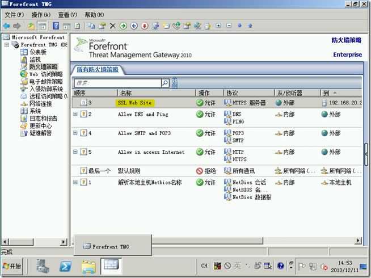The width and height of the screenshot is (371, 278).
Task: Open the task pane handle on the right edge
Action: point(366,154)
